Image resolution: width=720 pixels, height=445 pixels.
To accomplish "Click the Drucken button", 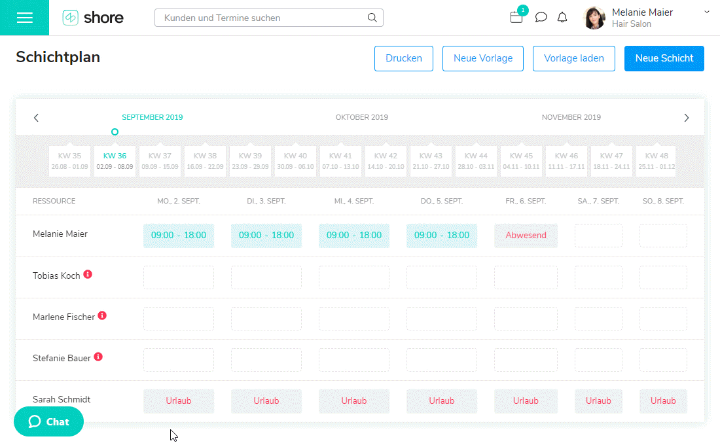I will coord(403,58).
